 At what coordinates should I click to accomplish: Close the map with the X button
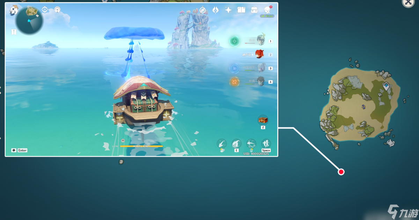click(x=408, y=3)
